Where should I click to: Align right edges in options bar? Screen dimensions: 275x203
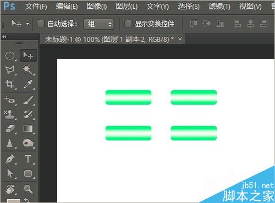(264, 24)
